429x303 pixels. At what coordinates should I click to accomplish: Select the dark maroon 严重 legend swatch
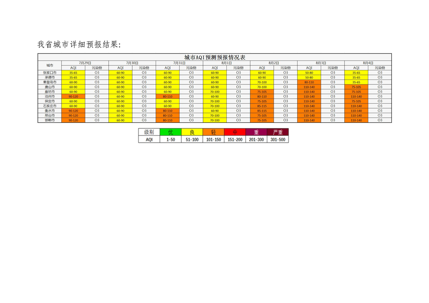coord(278,132)
